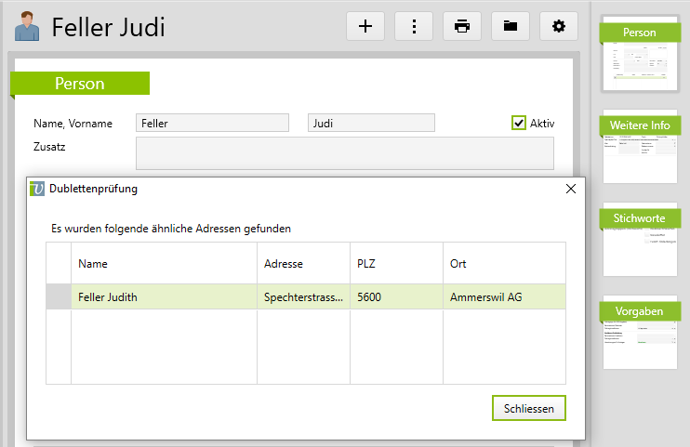Click the Dublettenprüfung dialog logo icon
The height and width of the screenshot is (447, 690).
point(37,188)
